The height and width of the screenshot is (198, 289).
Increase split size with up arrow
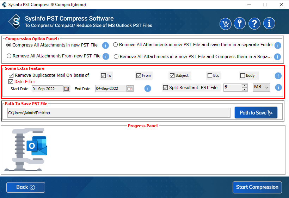pos(244,86)
